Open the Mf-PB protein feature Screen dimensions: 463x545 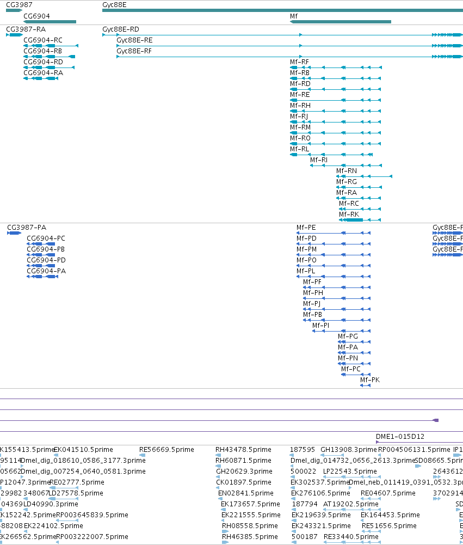click(x=337, y=320)
